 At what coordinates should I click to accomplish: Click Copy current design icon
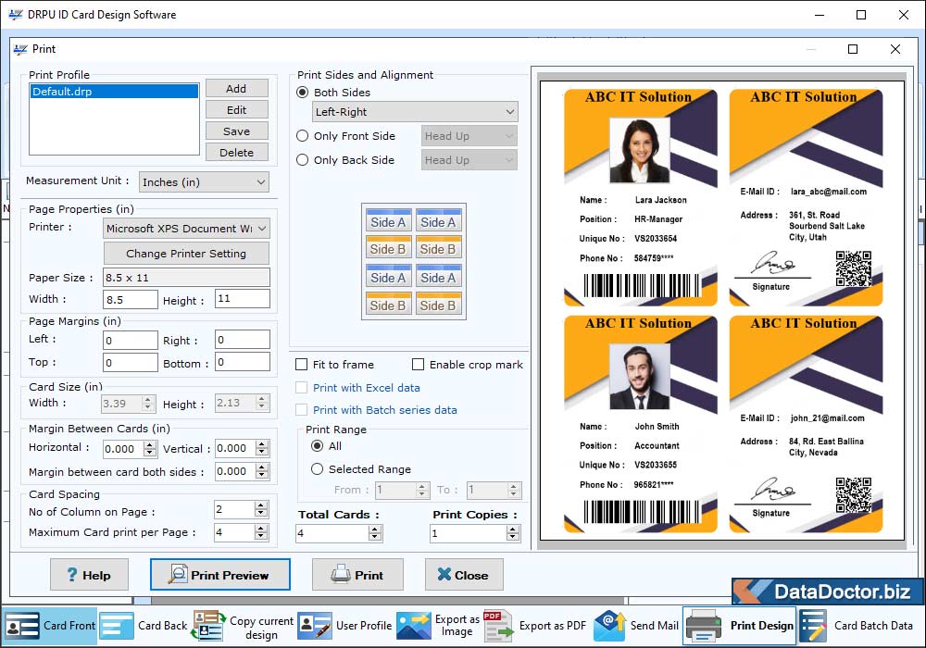click(x=207, y=626)
